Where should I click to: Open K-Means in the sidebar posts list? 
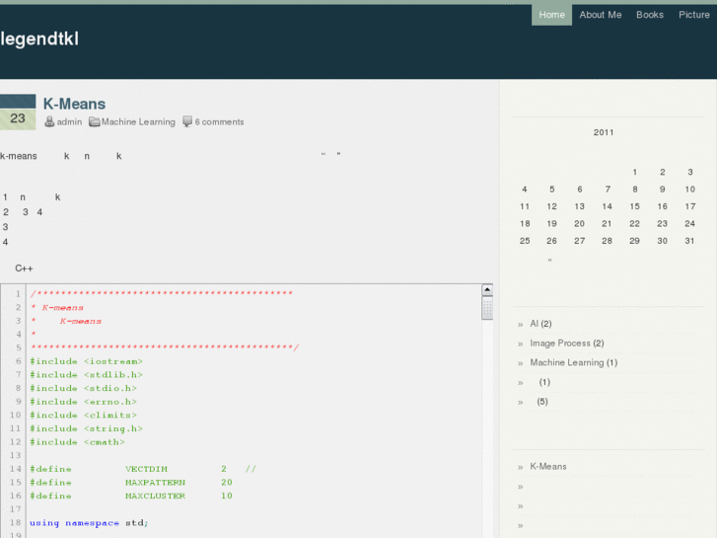point(548,467)
